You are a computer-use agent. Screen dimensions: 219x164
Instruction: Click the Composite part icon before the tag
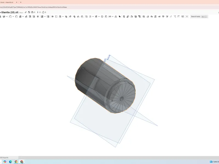coord(116,16)
